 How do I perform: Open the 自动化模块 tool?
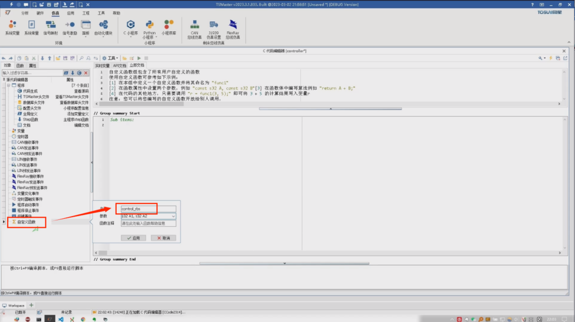pyautogui.click(x=103, y=27)
